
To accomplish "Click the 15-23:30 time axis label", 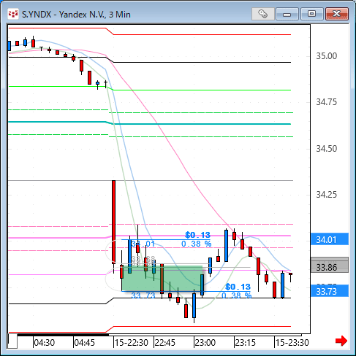I will [292, 343].
